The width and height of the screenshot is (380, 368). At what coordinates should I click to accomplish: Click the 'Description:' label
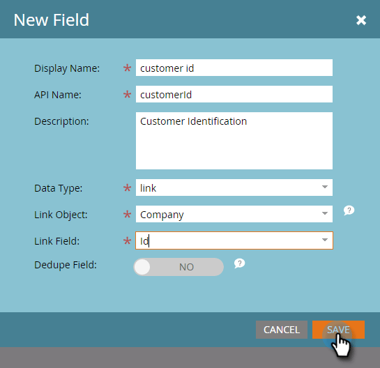point(61,121)
